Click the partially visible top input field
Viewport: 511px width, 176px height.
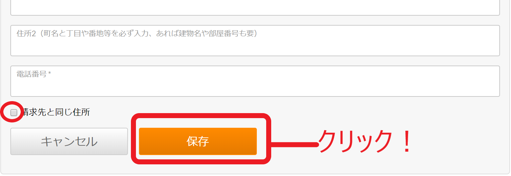[255, 7]
